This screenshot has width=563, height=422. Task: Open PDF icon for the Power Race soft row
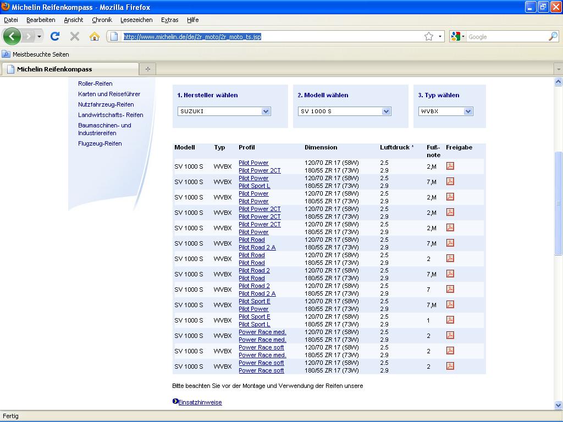pos(450,366)
